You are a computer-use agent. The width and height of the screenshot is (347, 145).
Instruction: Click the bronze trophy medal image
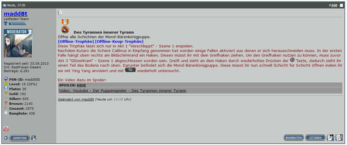(65, 26)
